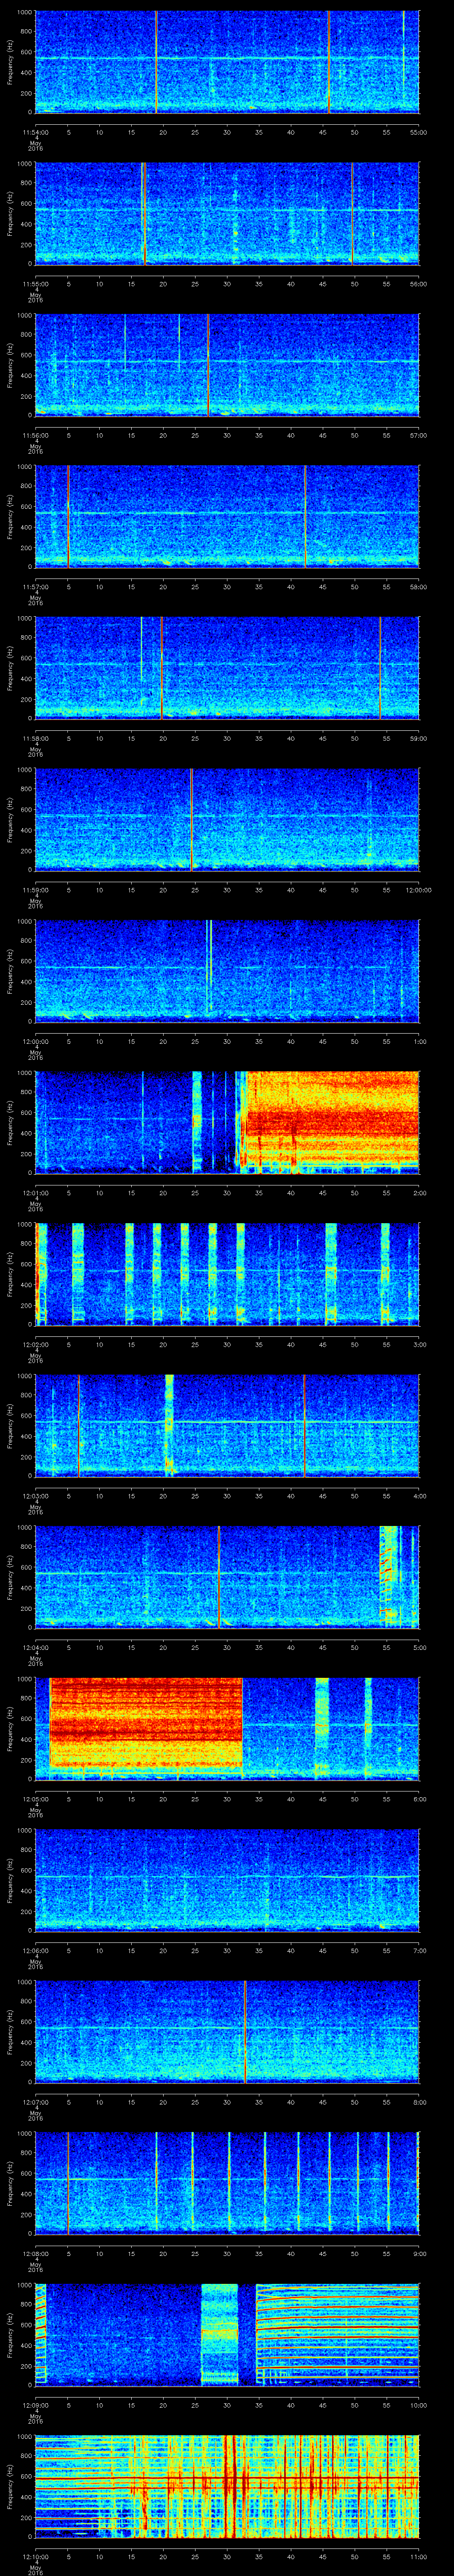
Task: Select the spectrogram panel starting at 11:56:00
Action: coord(227,365)
